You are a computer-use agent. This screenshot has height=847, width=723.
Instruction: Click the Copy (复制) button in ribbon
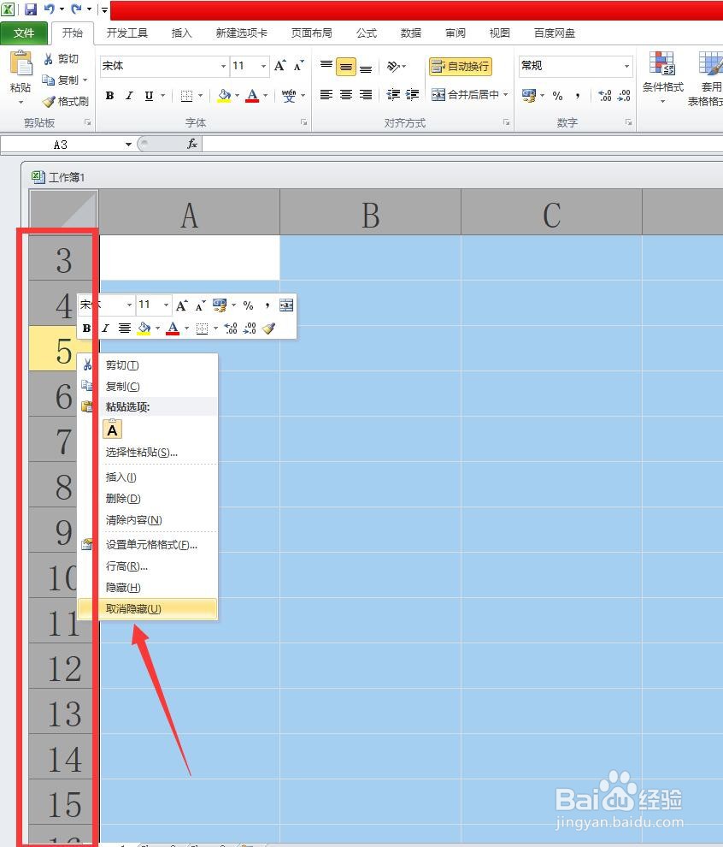(62, 80)
